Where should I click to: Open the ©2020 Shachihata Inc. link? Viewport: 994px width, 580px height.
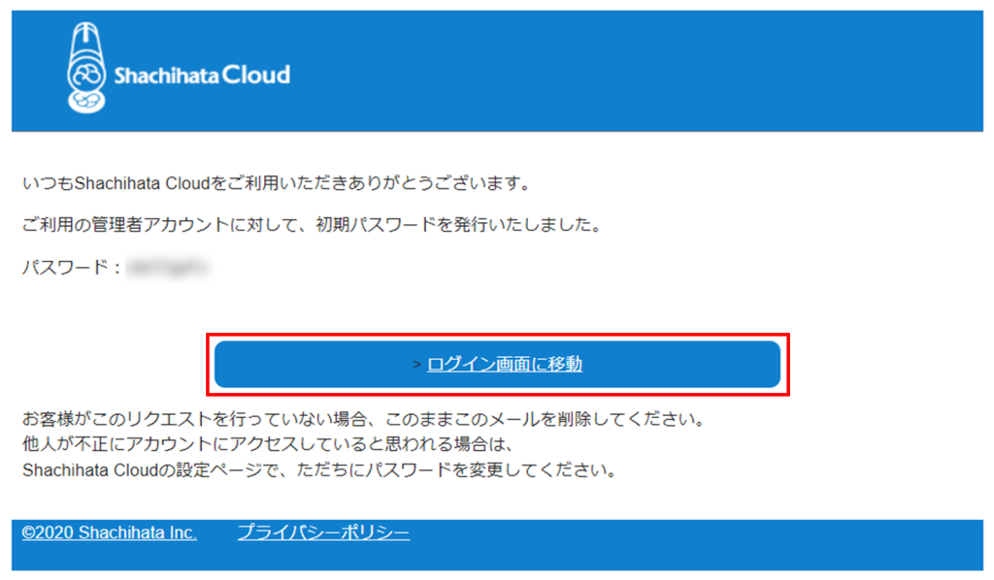click(x=109, y=532)
